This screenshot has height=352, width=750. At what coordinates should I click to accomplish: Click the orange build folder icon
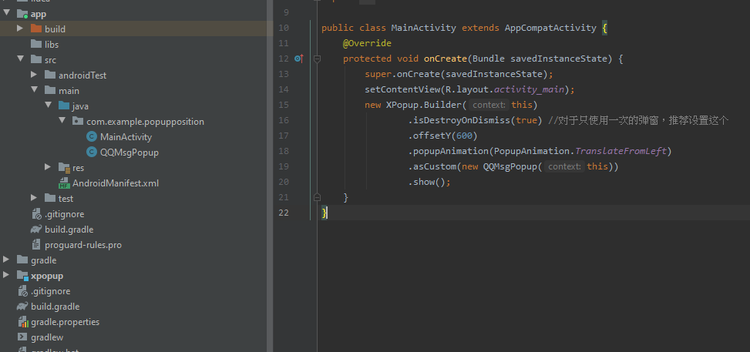tap(36, 28)
